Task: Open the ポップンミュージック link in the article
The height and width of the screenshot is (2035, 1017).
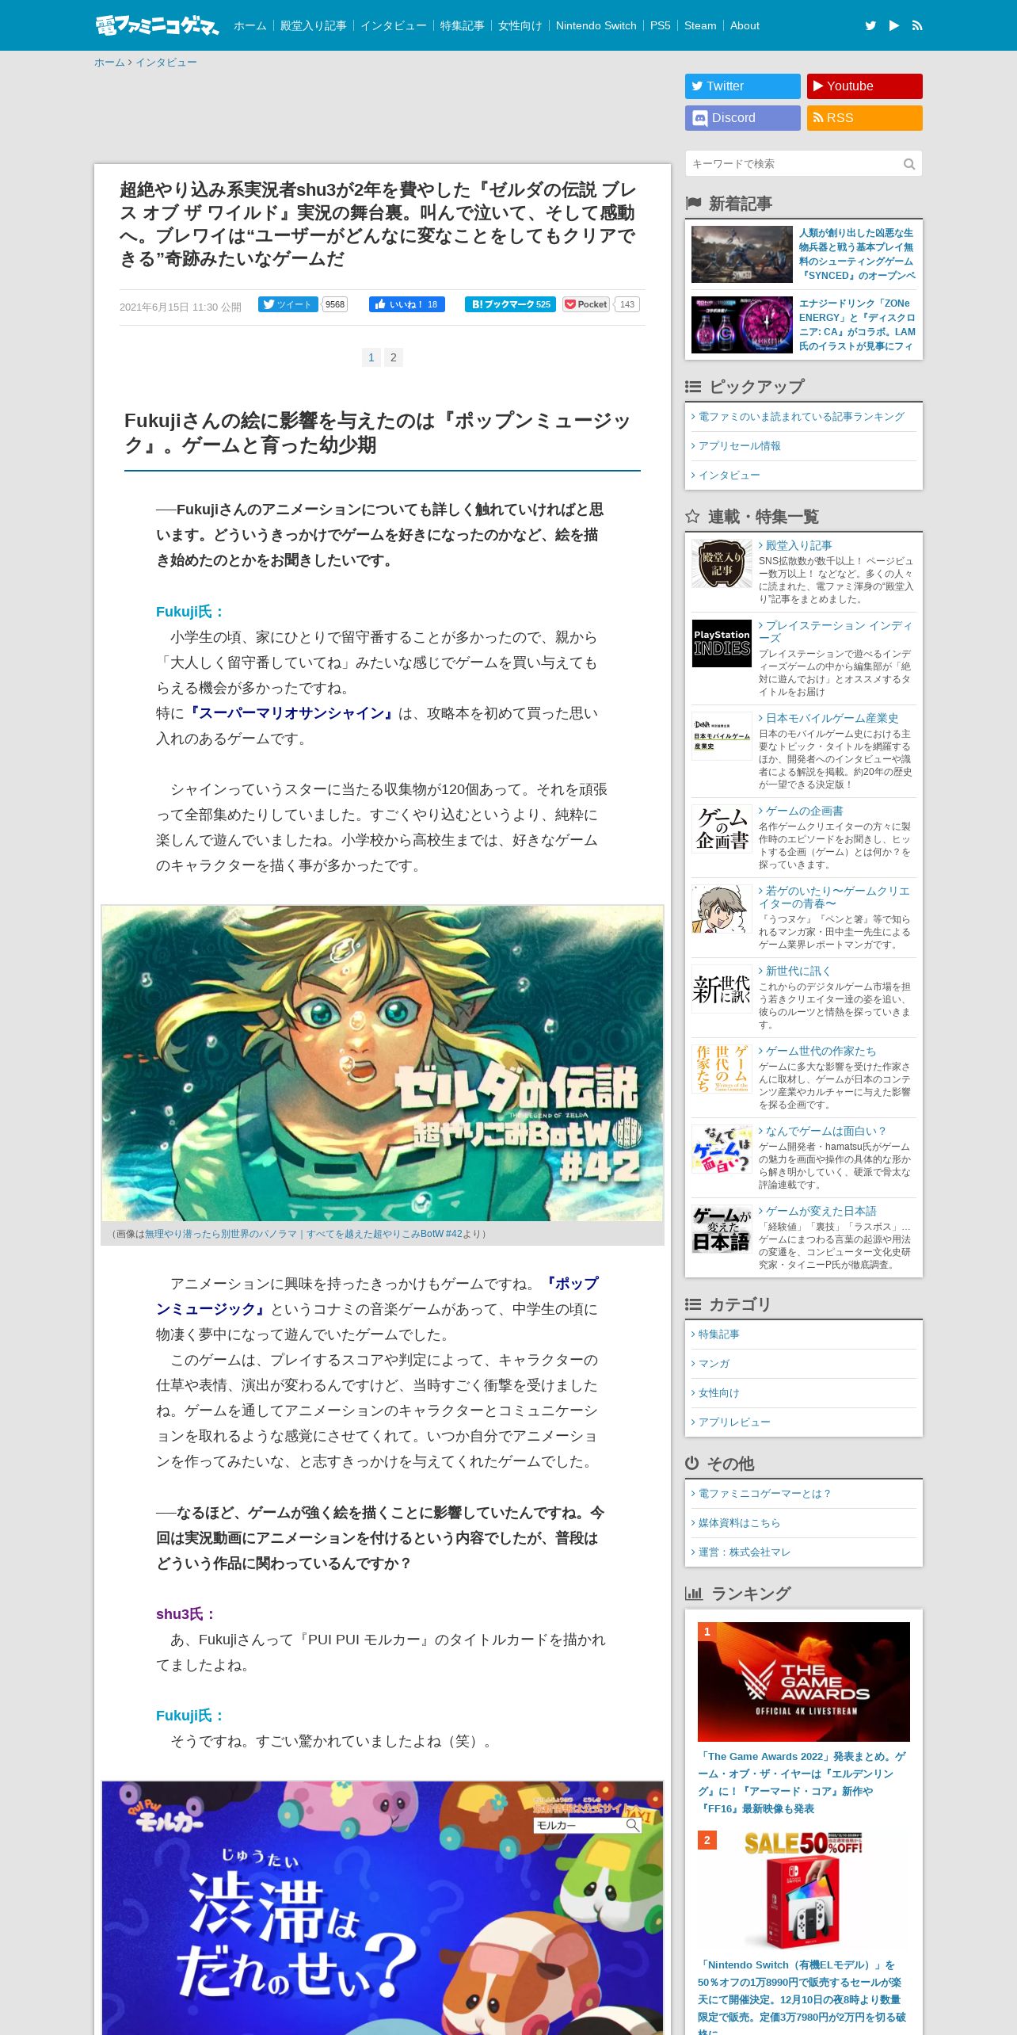Action: (378, 1296)
